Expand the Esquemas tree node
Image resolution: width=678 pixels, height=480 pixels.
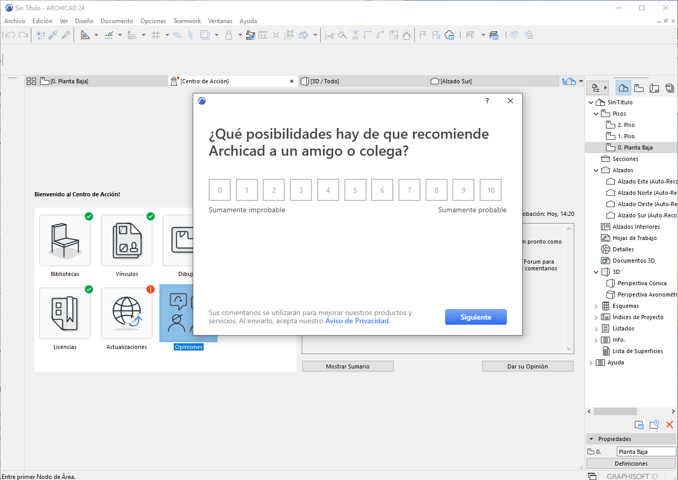point(596,306)
